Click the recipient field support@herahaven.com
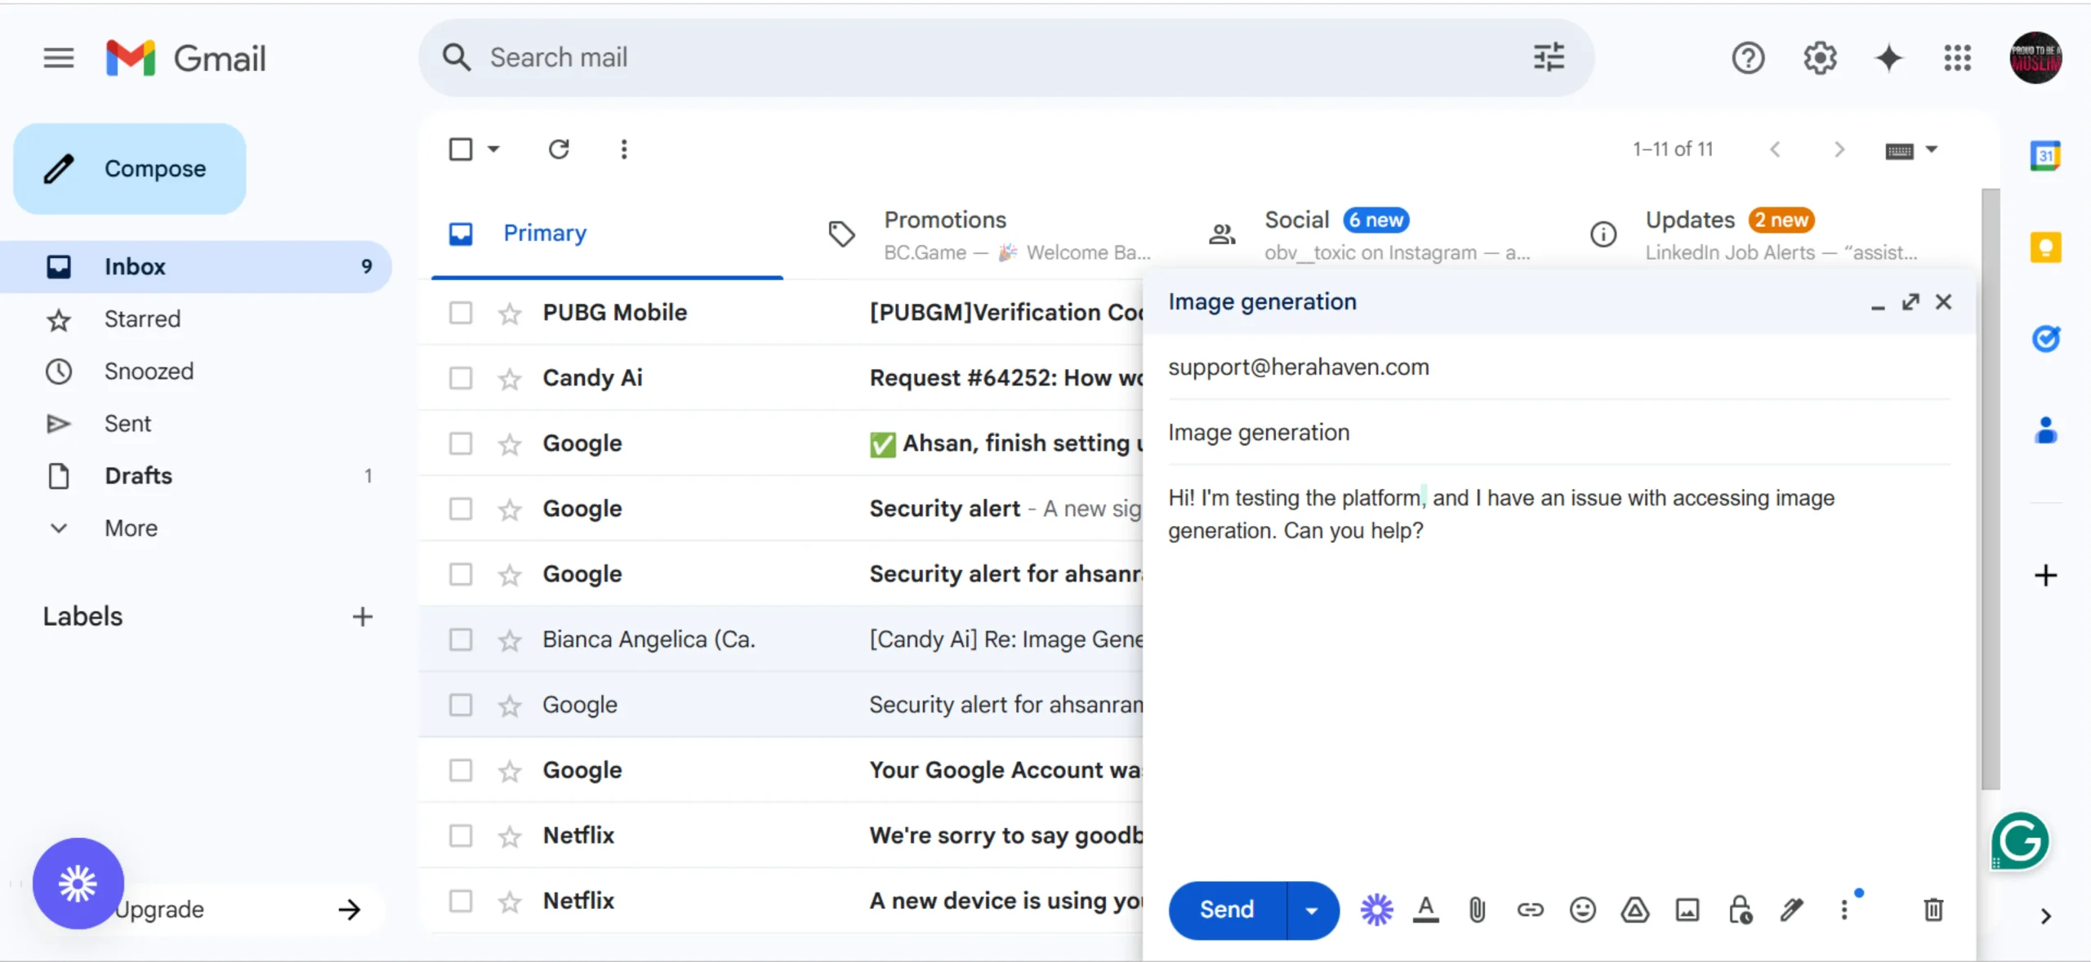 point(1559,367)
